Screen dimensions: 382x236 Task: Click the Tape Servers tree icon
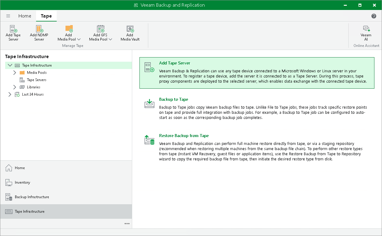click(22, 80)
